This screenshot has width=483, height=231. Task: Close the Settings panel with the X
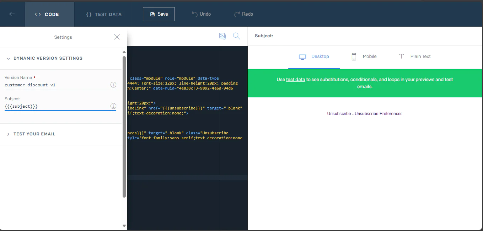coord(117,37)
